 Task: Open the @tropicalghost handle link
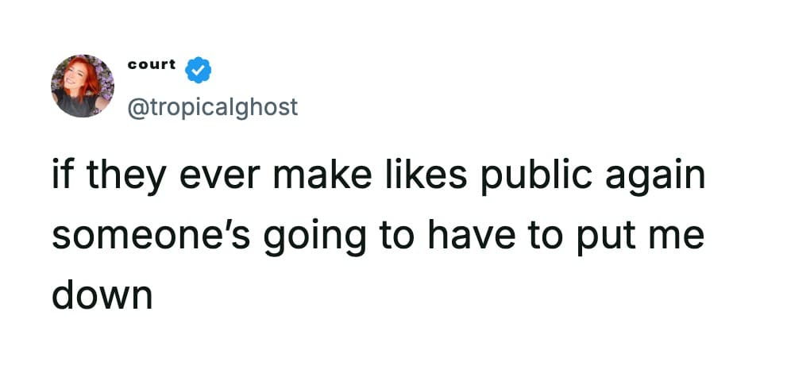[x=213, y=106]
